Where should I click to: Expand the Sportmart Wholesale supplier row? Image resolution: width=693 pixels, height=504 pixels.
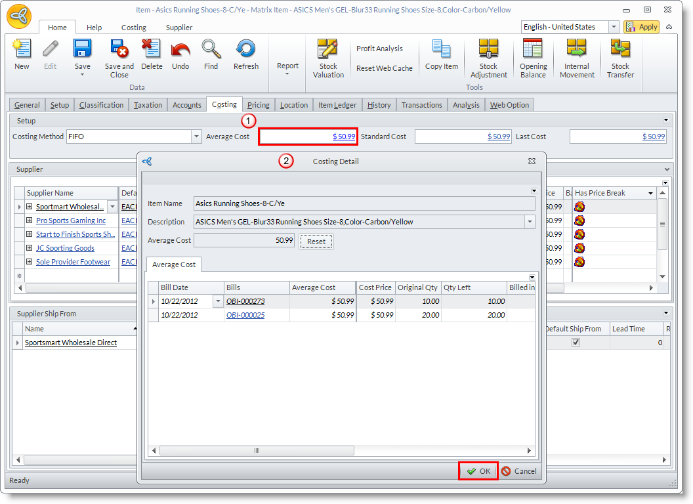click(30, 207)
